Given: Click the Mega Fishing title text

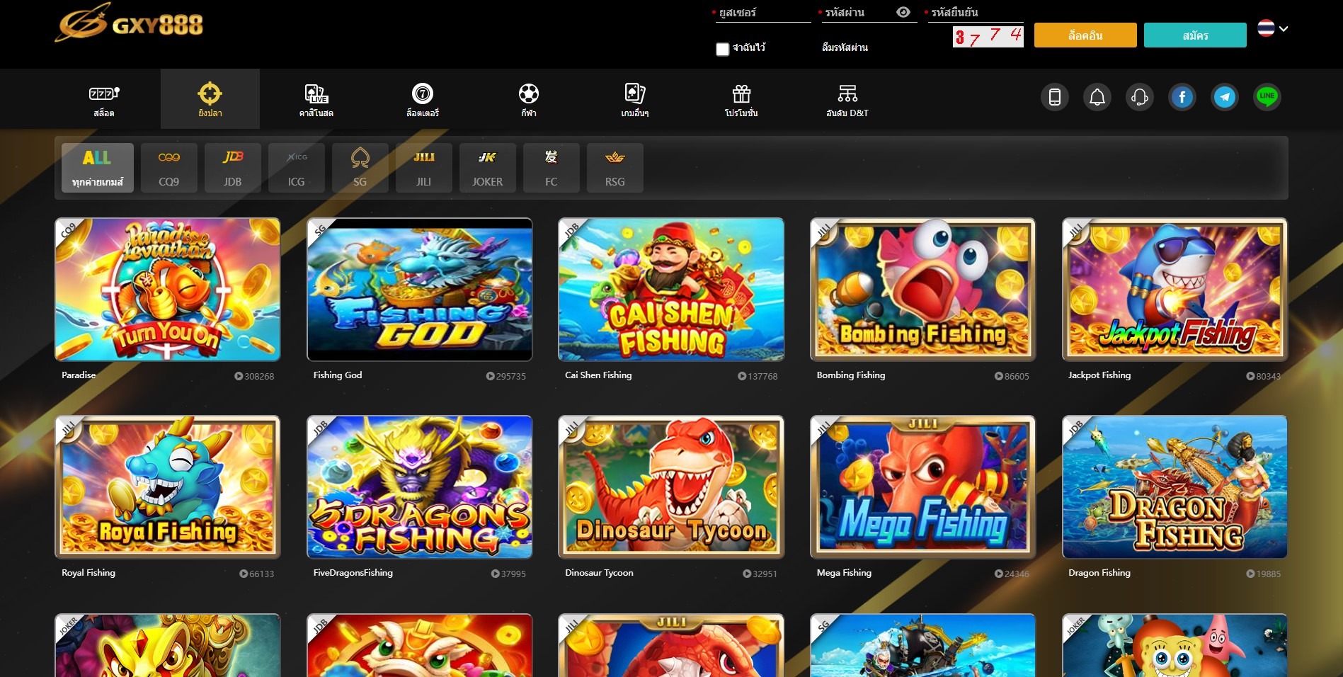Looking at the screenshot, I should coord(844,573).
